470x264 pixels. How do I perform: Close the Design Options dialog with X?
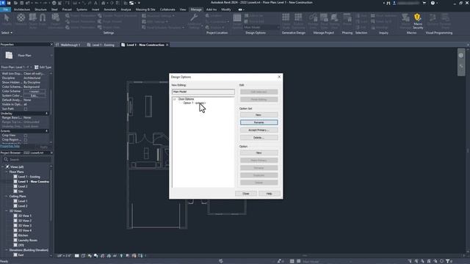[279, 77]
